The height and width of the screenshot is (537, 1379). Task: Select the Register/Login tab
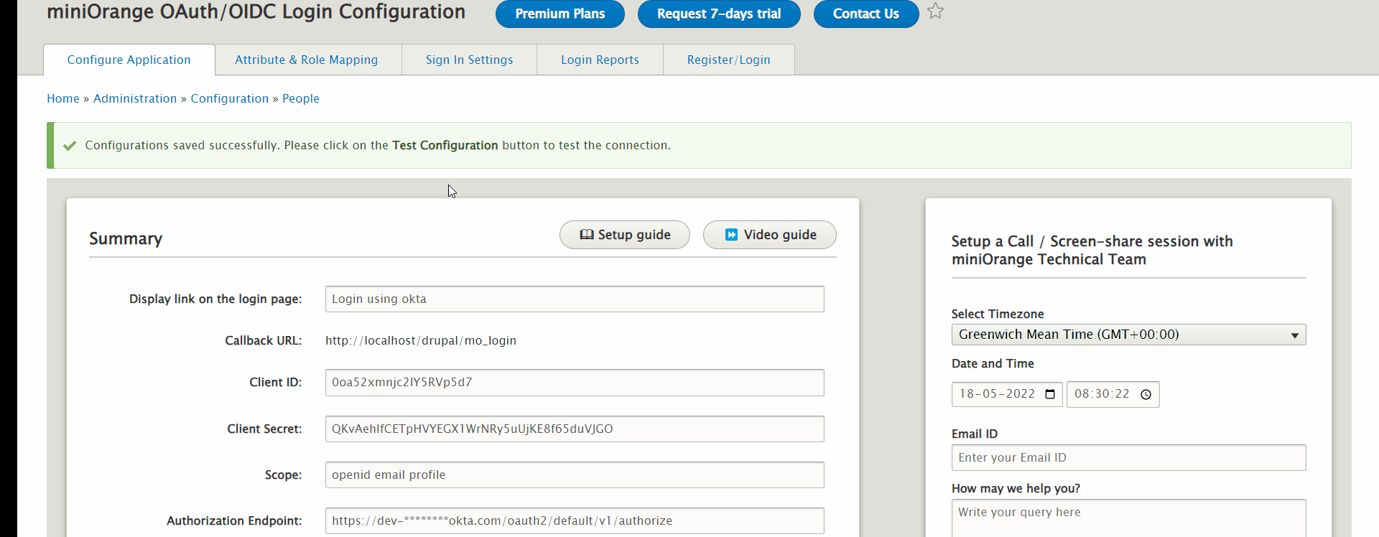(728, 60)
